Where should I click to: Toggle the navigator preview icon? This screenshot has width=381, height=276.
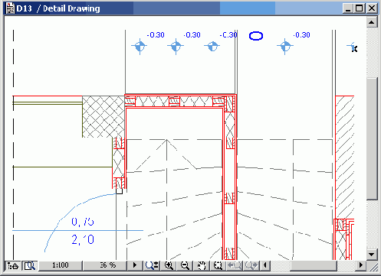coord(29,265)
